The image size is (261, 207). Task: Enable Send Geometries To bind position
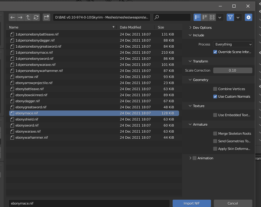click(215, 141)
